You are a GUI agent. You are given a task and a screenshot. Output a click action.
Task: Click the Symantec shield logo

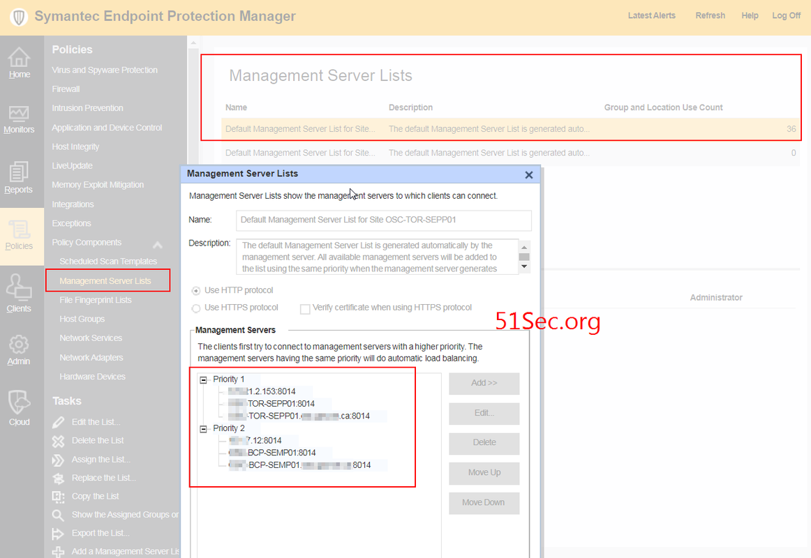click(19, 17)
